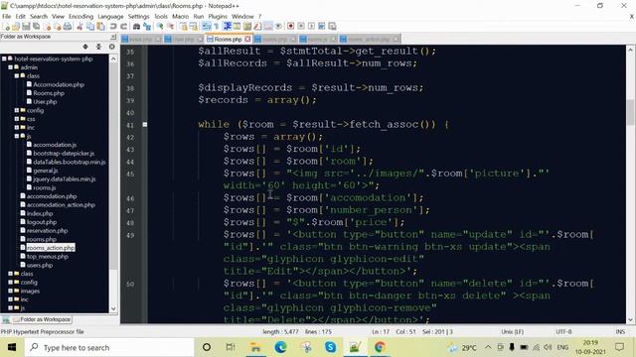This screenshot has width=636, height=357.
Task: Click the Windows Start button
Action: click(x=12, y=347)
